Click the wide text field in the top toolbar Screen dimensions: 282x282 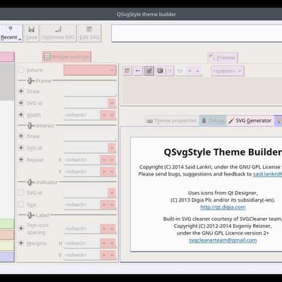[x=197, y=33]
